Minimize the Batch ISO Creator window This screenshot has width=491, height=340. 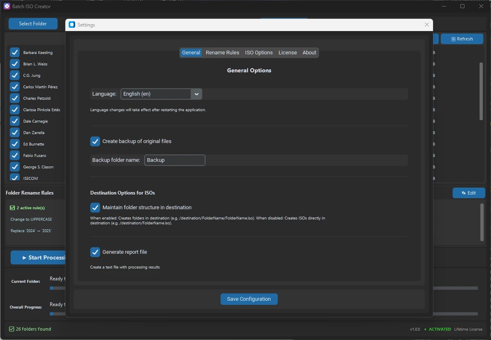(444, 7)
